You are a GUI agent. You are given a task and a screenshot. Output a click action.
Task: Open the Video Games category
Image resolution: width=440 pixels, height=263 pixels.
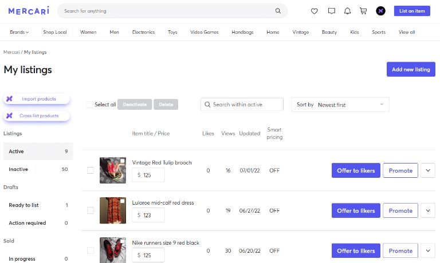[x=205, y=32]
